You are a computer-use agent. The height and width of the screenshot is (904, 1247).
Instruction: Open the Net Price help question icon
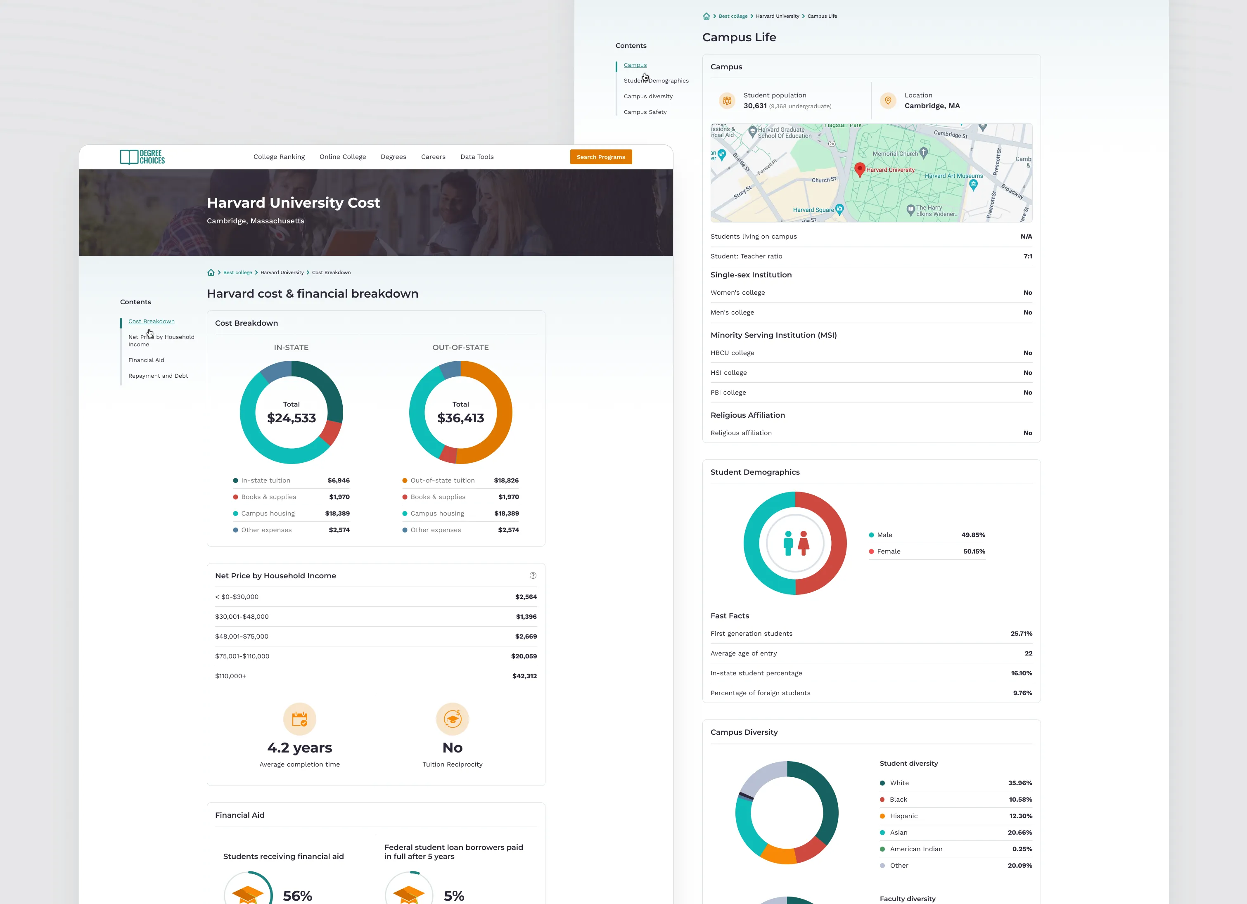tap(533, 575)
